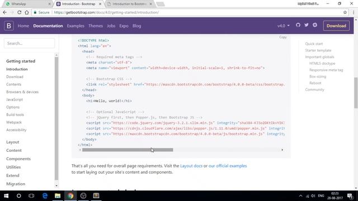Open Cortana search circle

pyautogui.click(x=18, y=196)
